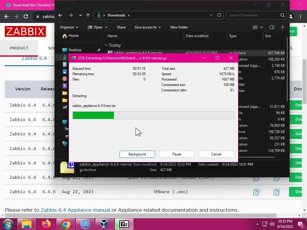Reload the Zabbix page in browser
Screen dimensions: 307x230
26,16
